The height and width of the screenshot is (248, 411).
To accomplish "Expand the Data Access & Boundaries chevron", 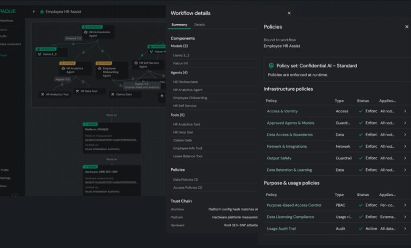I will pos(405,135).
